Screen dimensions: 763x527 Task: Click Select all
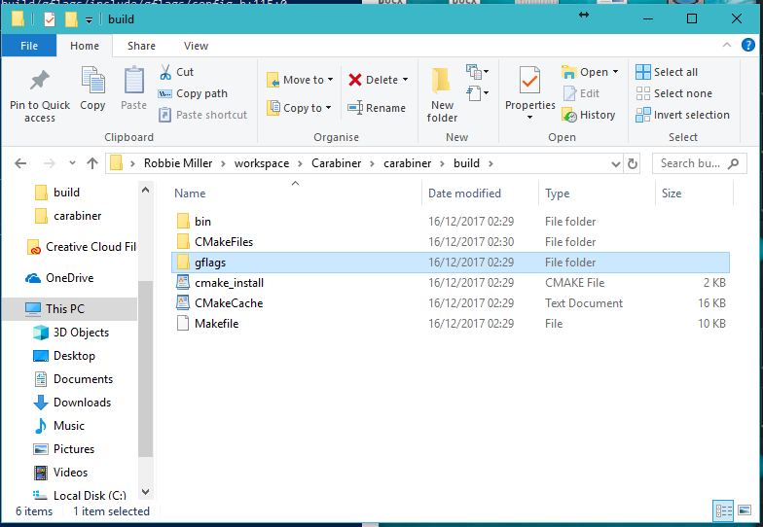coord(667,72)
